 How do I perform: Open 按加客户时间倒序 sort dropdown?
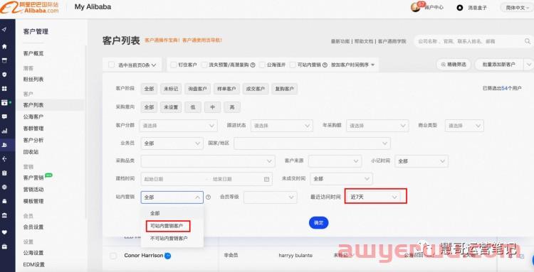pyautogui.click(x=353, y=65)
